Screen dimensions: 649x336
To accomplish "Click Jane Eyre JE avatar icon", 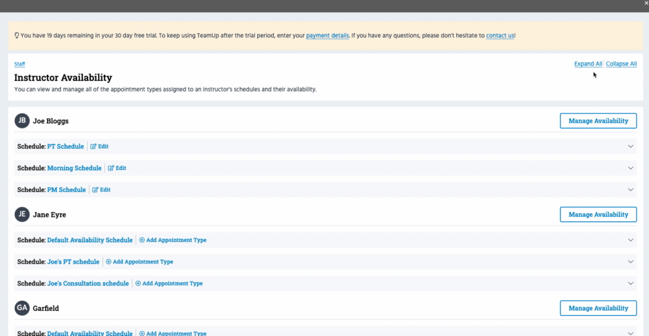I will click(22, 214).
